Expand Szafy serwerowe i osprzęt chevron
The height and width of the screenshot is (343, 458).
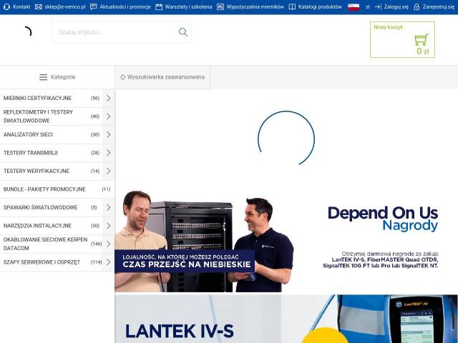(108, 262)
